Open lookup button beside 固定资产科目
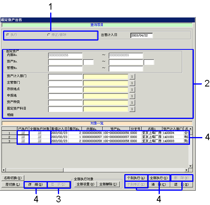 click(x=132, y=109)
